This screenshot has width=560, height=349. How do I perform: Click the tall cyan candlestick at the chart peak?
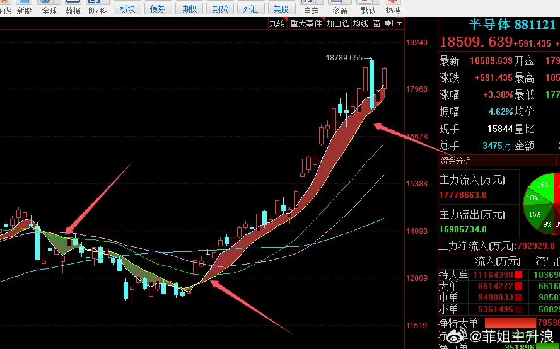coord(372,84)
